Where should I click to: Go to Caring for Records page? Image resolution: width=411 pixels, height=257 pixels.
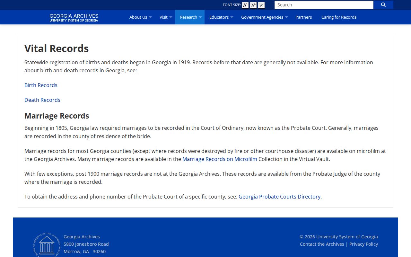(339, 17)
